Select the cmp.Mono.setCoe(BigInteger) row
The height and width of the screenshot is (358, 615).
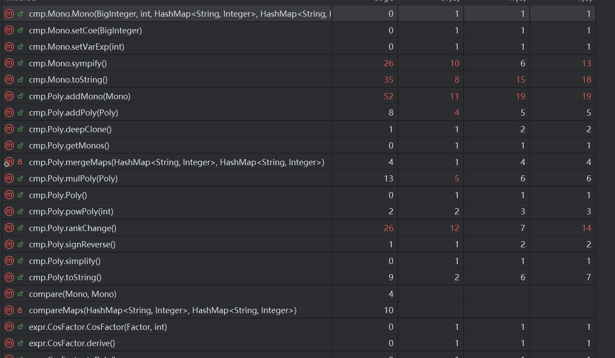click(x=85, y=30)
